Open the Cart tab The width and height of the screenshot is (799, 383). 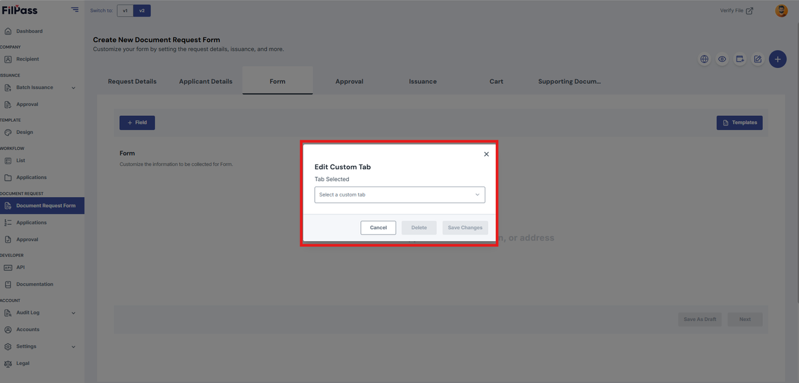tap(496, 81)
